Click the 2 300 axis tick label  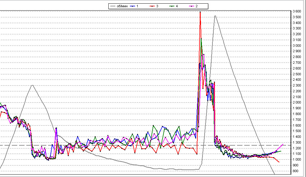[x=297, y=85]
